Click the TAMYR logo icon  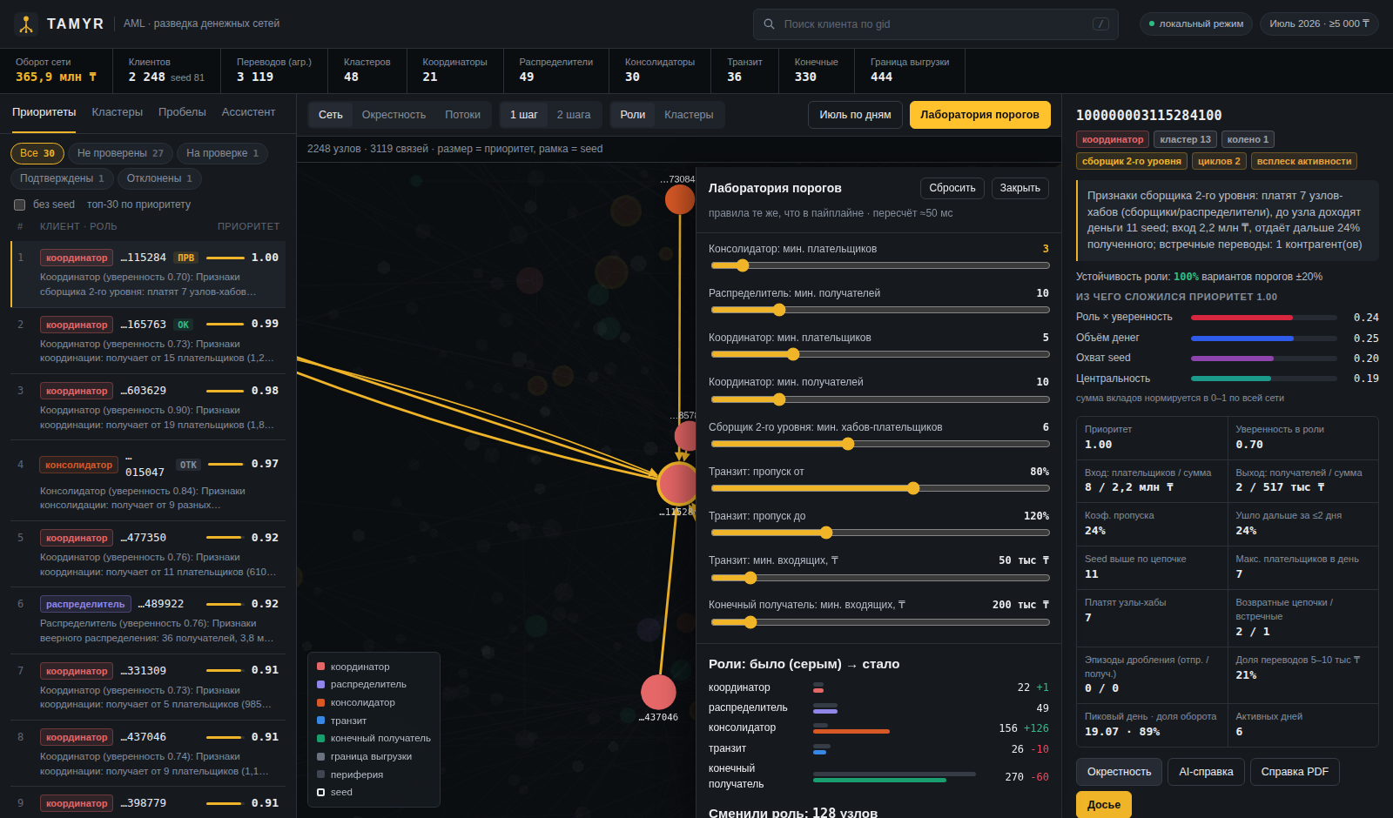(x=26, y=24)
